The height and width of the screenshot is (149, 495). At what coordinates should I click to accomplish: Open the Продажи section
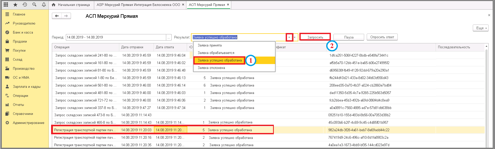tap(20, 42)
